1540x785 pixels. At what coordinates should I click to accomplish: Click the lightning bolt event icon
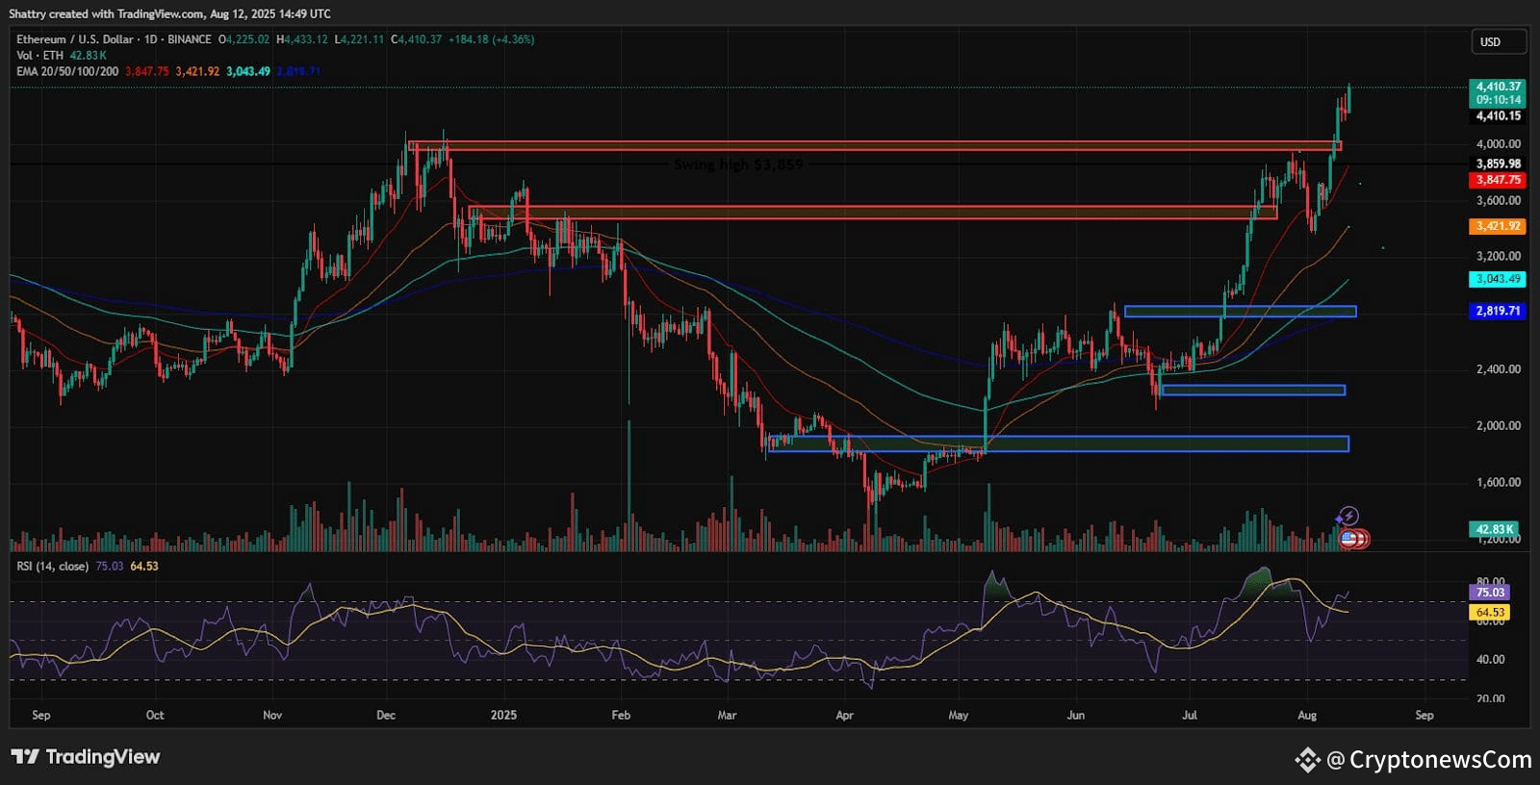(1348, 516)
